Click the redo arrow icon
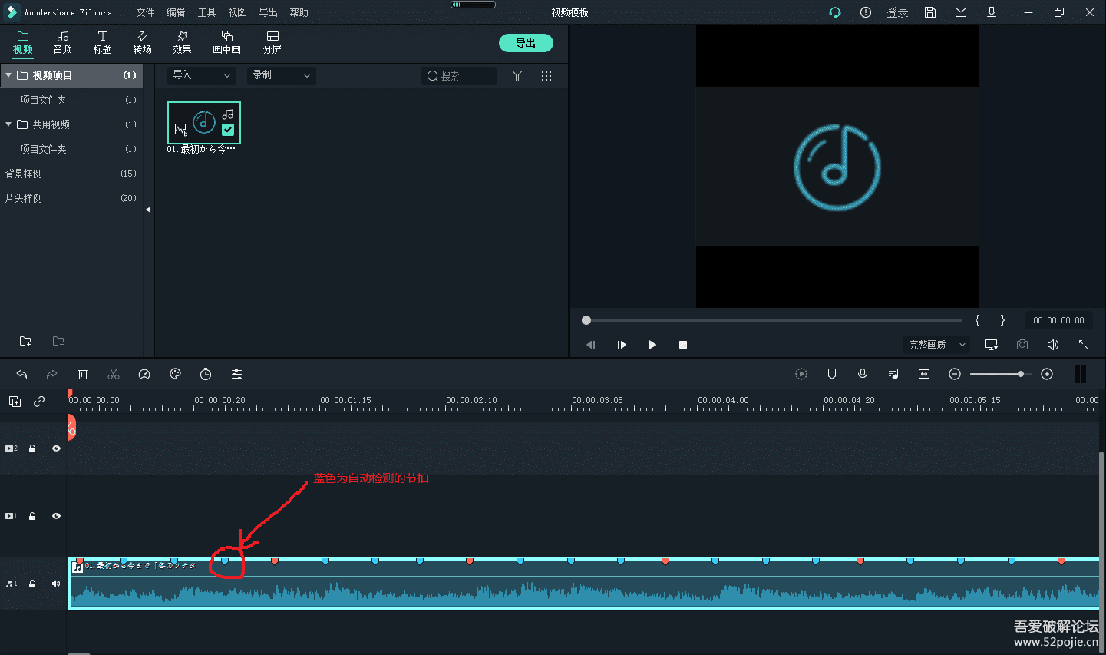 tap(51, 374)
